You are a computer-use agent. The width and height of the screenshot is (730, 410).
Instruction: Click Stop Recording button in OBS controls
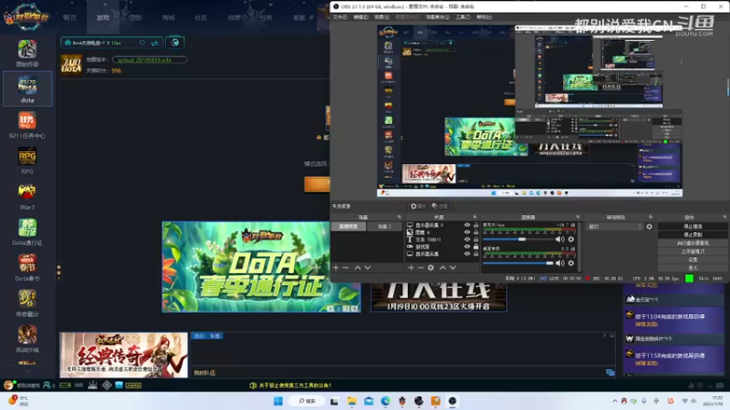click(693, 235)
